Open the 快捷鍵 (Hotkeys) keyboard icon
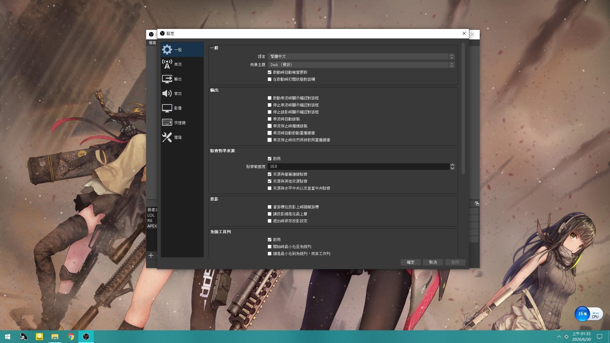 [x=167, y=123]
